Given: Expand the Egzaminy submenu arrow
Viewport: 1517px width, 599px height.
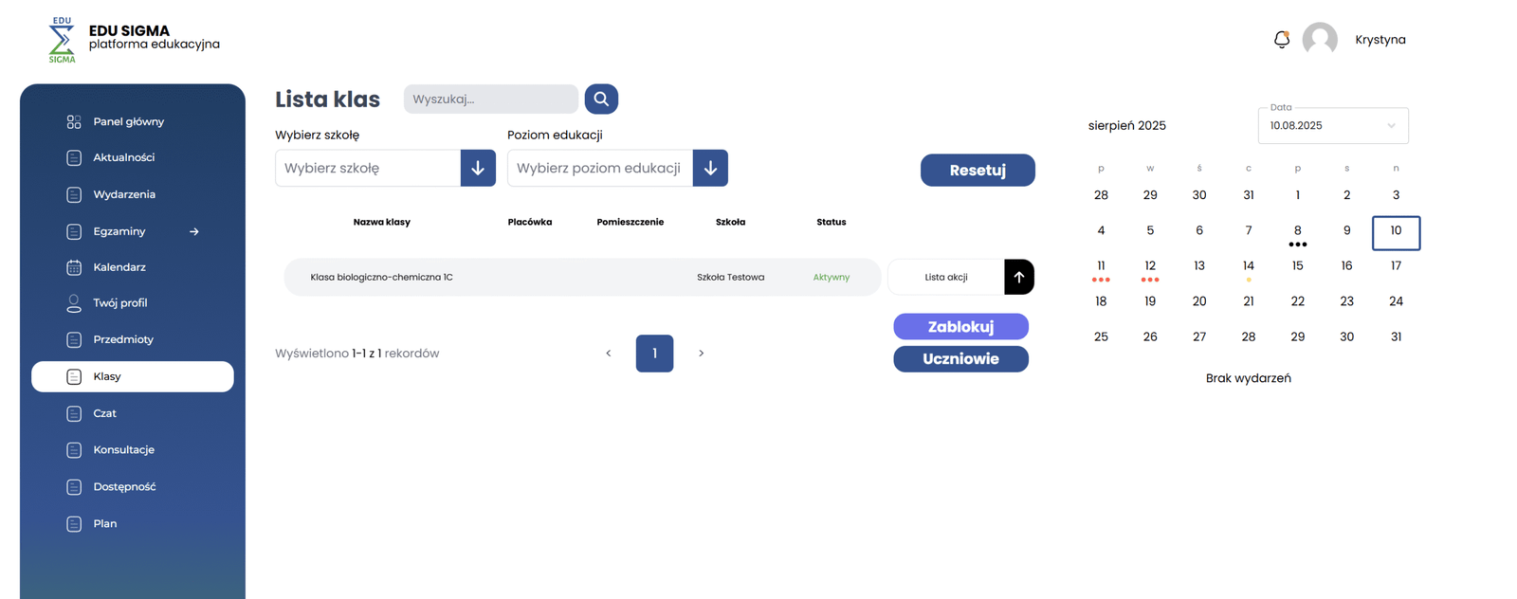Looking at the screenshot, I should coord(194,231).
